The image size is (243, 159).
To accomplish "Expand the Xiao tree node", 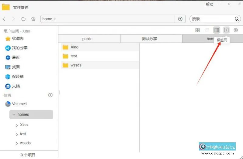I will 17,125.
